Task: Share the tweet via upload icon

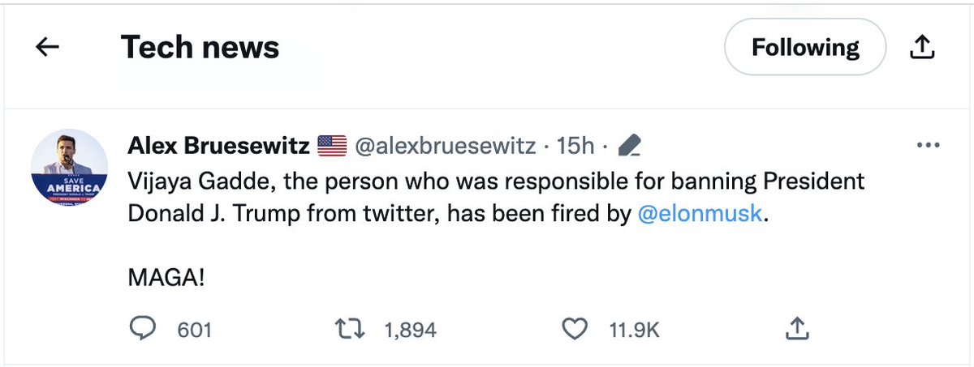Action: [796, 328]
